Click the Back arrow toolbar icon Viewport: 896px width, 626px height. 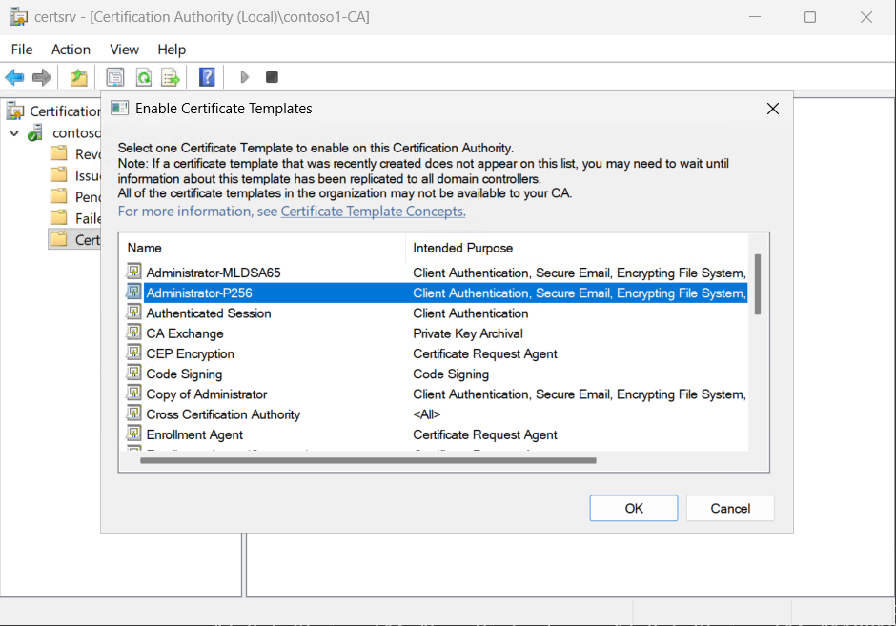click(x=15, y=77)
